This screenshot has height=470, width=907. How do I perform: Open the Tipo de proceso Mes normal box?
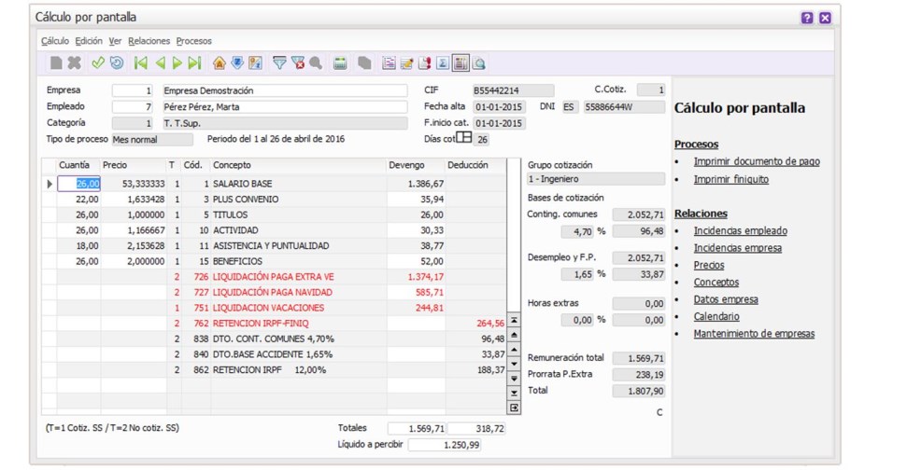pyautogui.click(x=152, y=139)
